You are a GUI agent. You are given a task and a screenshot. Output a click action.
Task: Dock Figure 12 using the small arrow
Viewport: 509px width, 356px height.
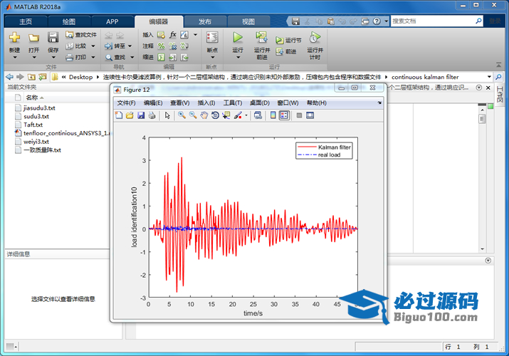(379, 103)
